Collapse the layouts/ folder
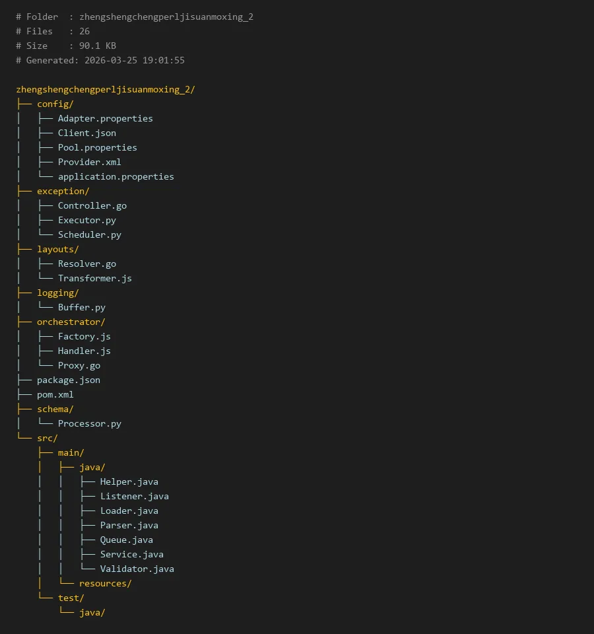 click(x=57, y=249)
